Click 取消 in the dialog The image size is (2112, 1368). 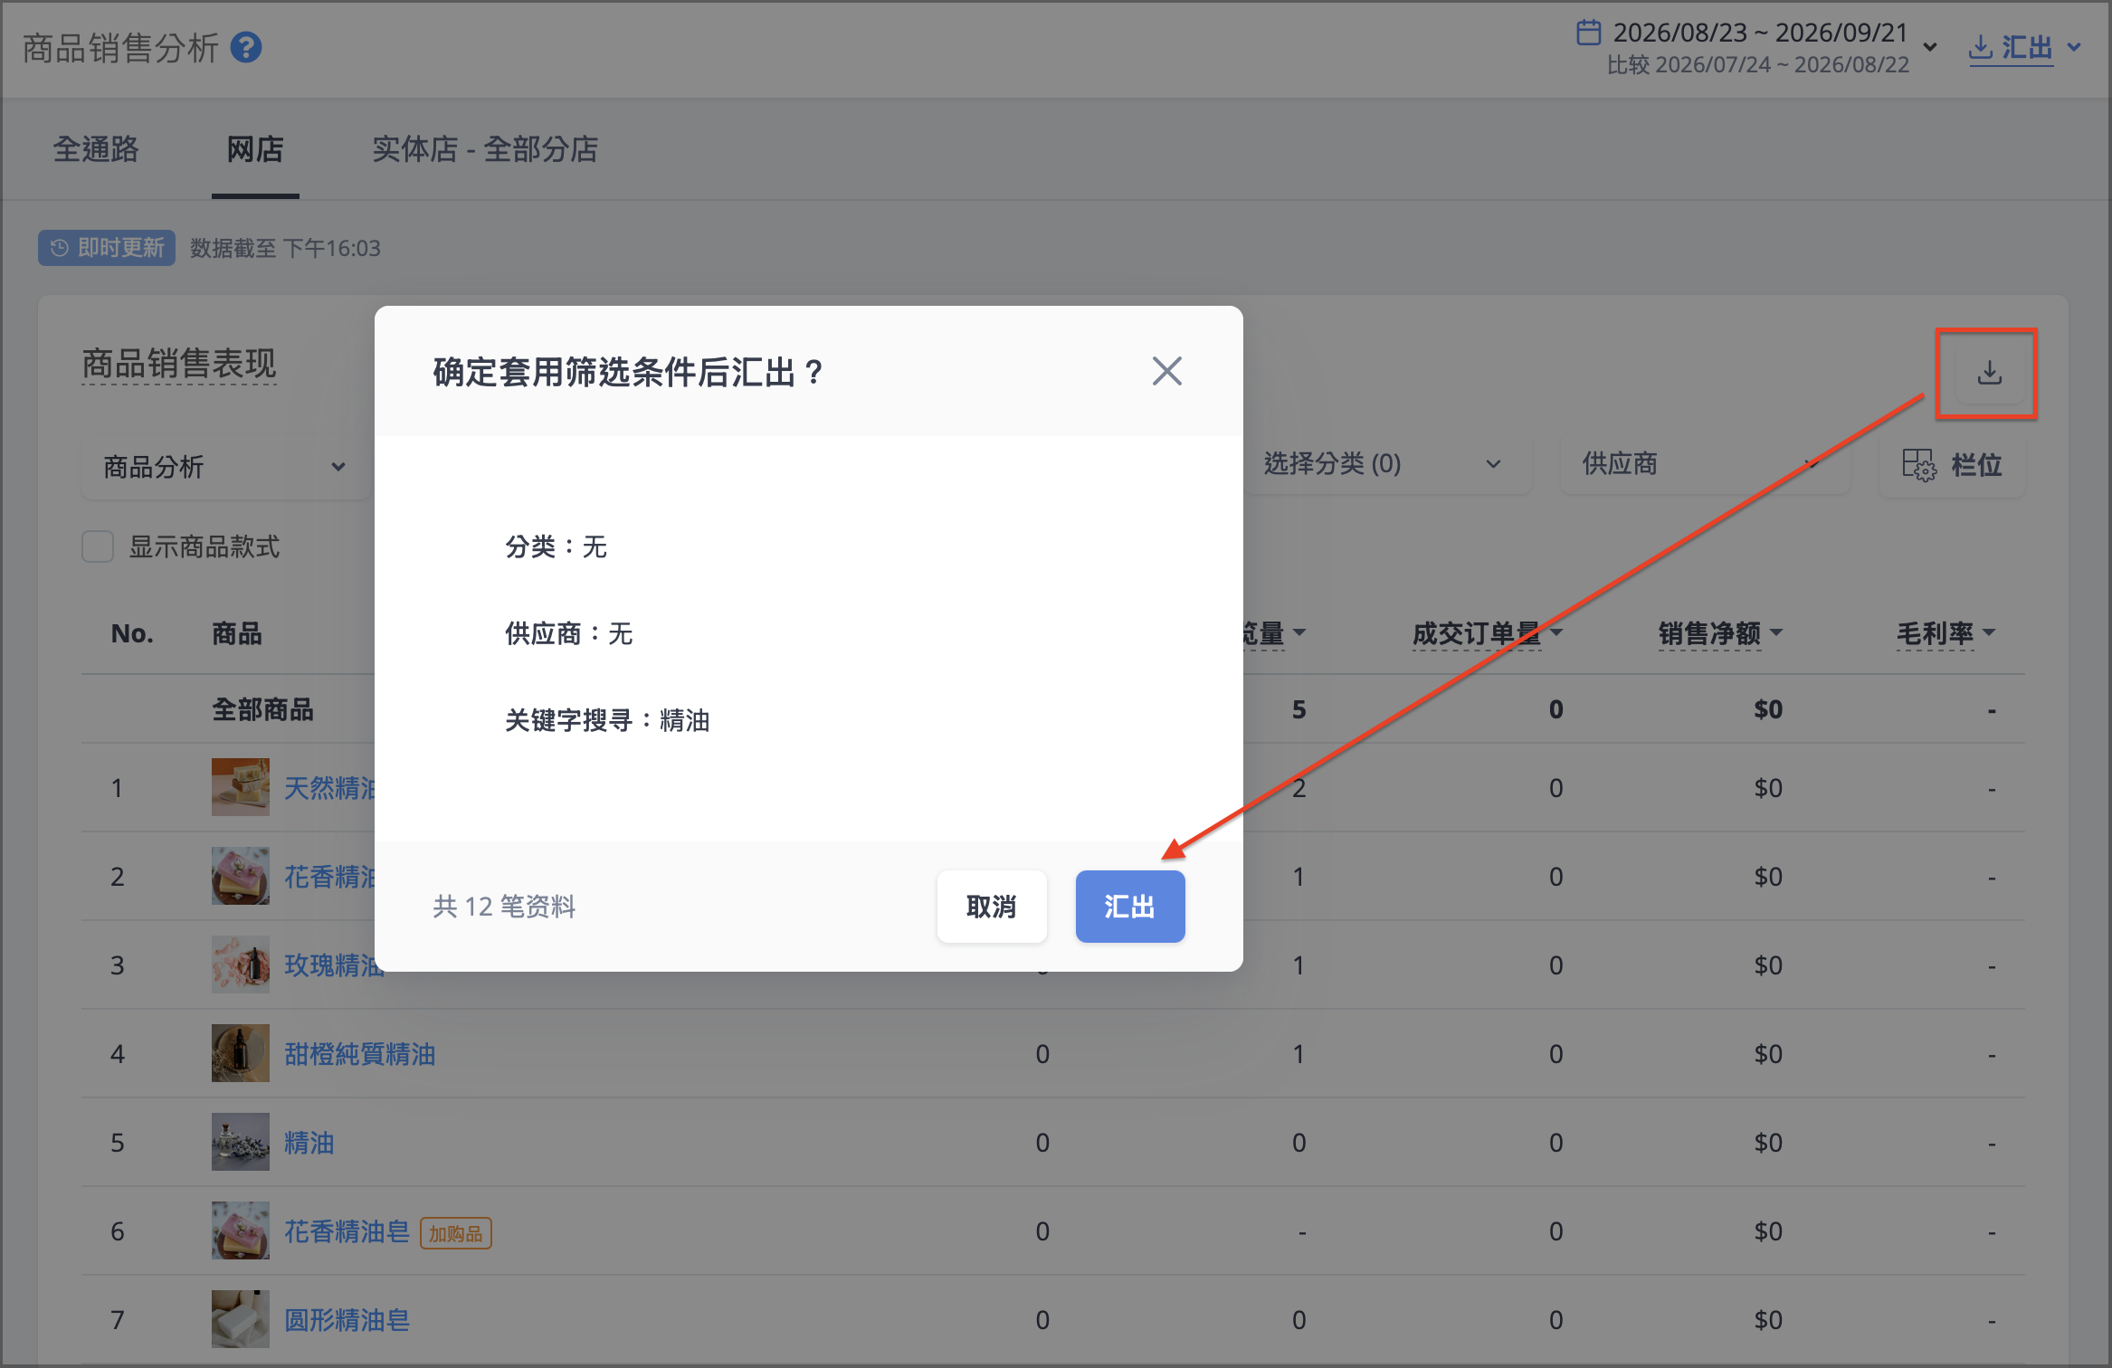tap(992, 907)
